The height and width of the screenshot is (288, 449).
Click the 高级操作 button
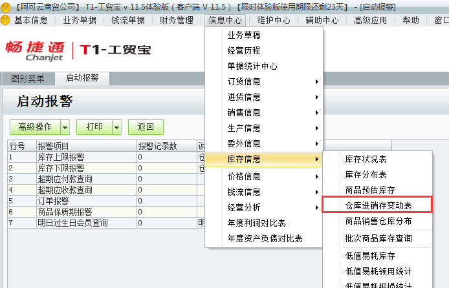click(x=35, y=127)
